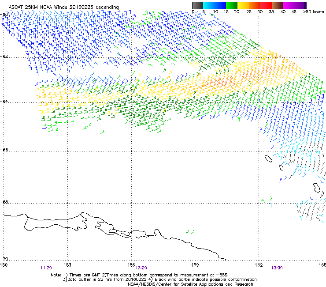Screen dimensions: 326x287
Task: Select the brown 35-40 knots legend swatch
Action: click(x=278, y=5)
